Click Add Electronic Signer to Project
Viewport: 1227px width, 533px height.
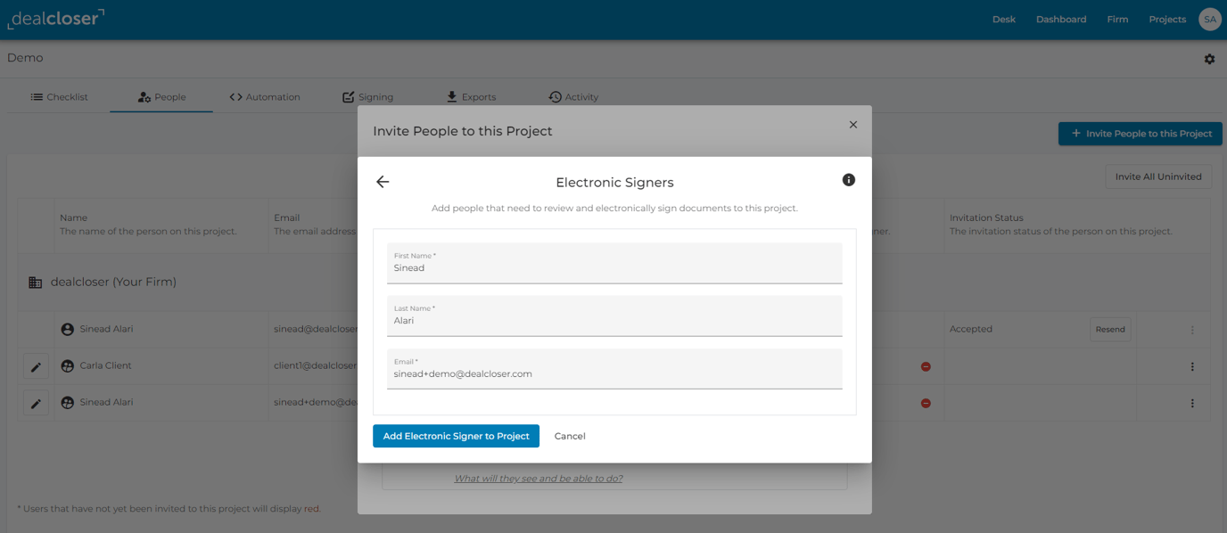456,436
